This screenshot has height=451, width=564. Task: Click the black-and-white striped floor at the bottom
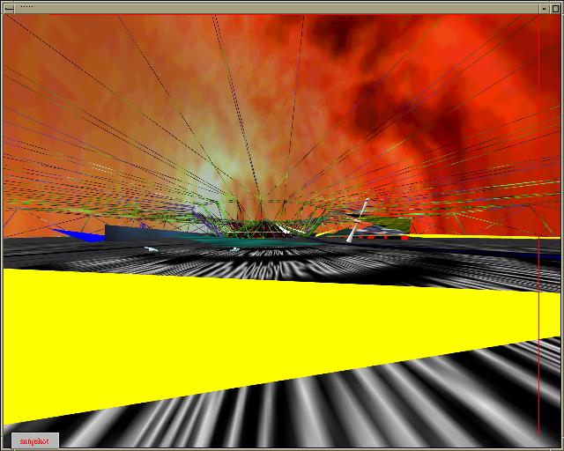tap(352, 414)
